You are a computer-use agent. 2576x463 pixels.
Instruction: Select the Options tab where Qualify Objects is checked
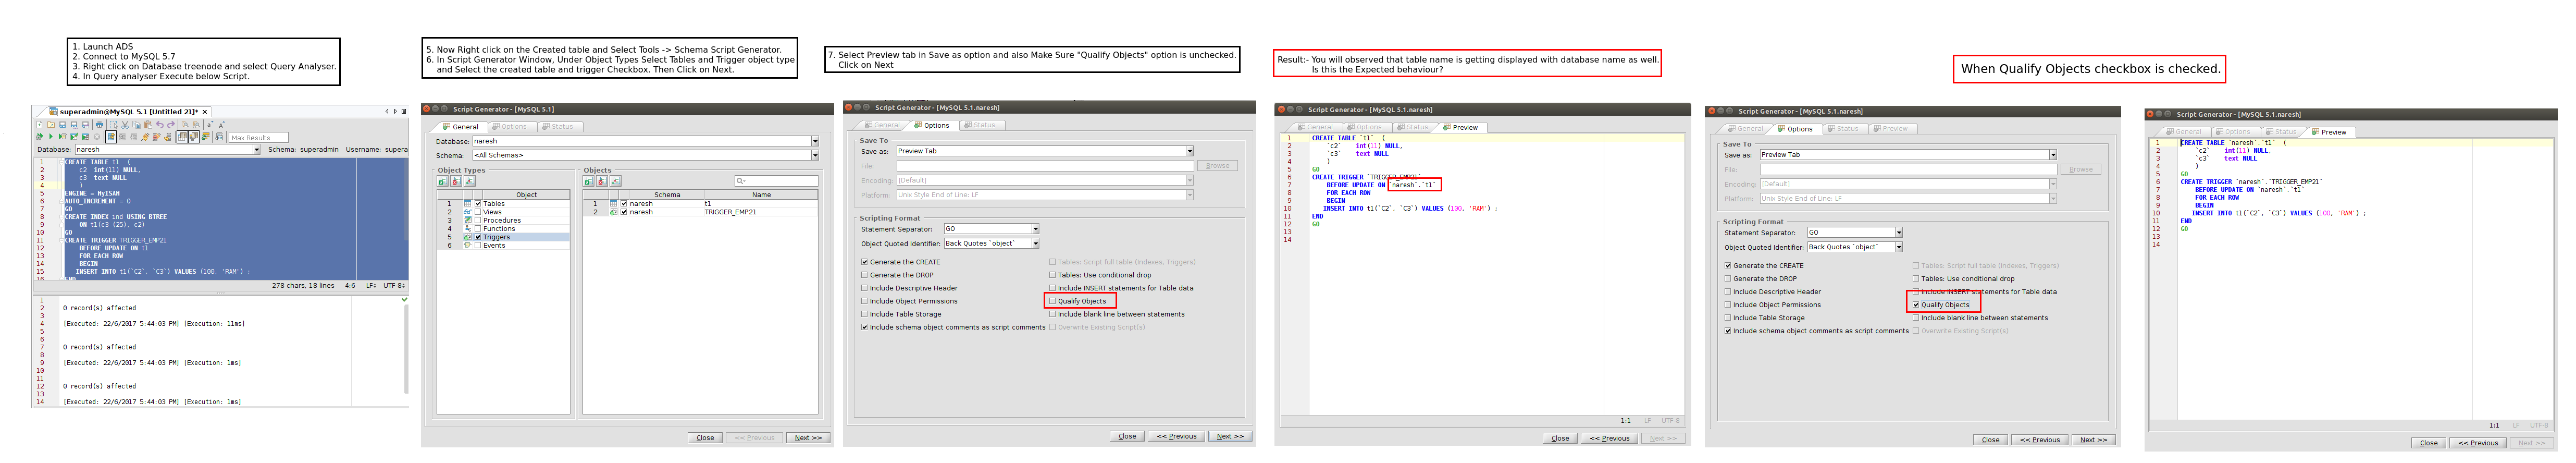point(1795,129)
